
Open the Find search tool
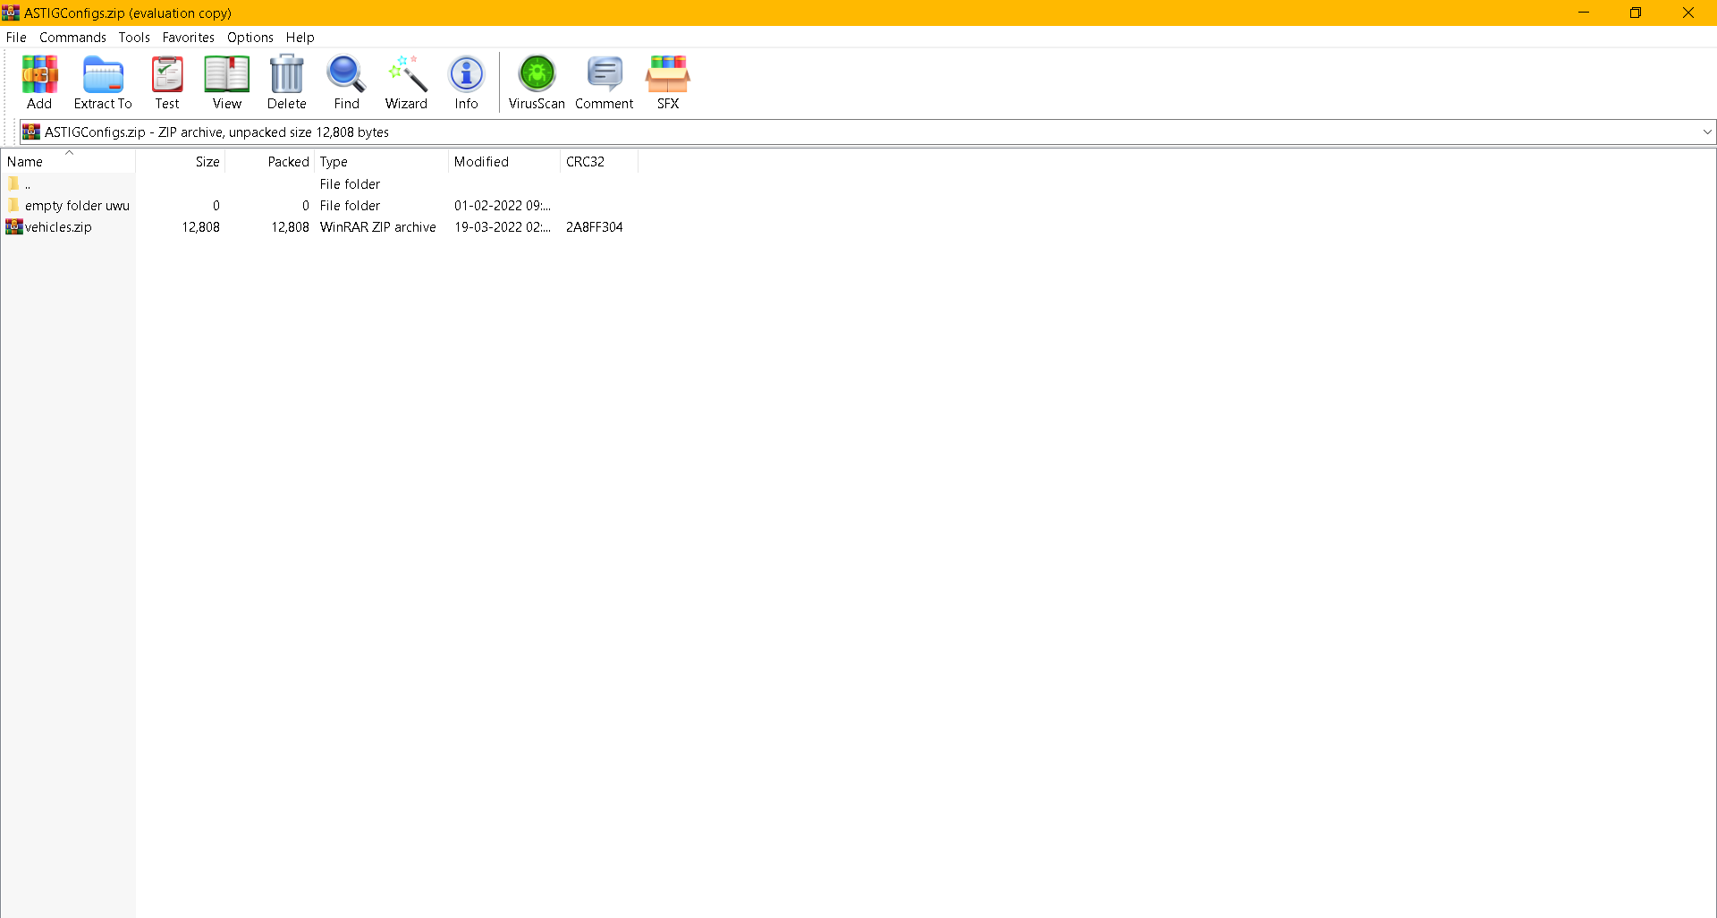pyautogui.click(x=346, y=82)
